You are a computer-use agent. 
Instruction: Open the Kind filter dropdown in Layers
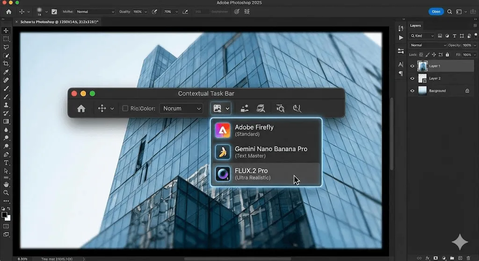pos(422,36)
